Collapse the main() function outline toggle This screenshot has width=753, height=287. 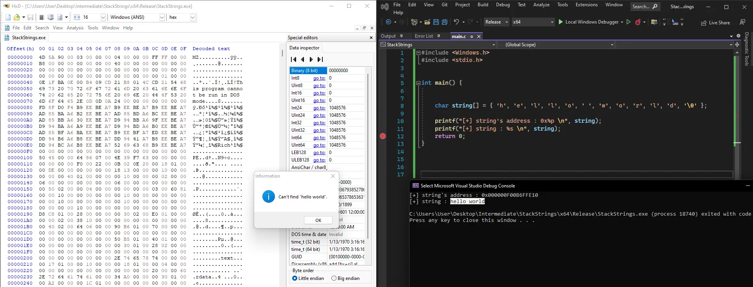click(x=418, y=83)
